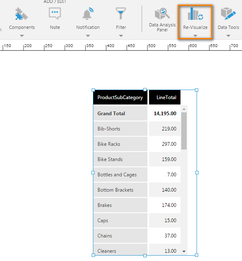The width and height of the screenshot is (242, 261).
Task: Click the Re-Visualize chart icon
Action: point(195,14)
